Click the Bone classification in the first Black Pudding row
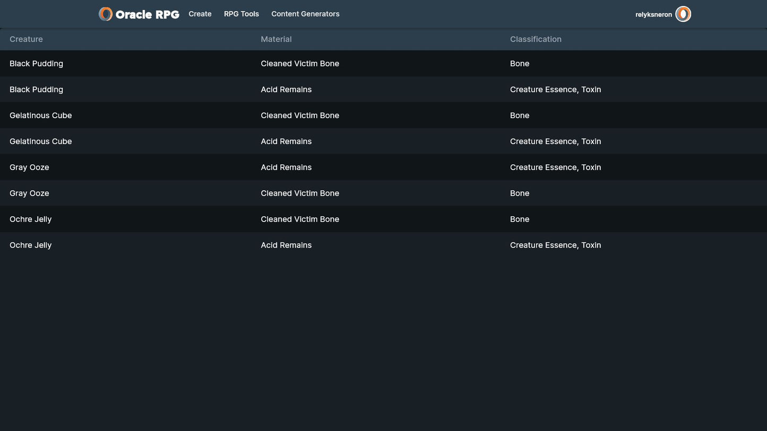 point(520,64)
